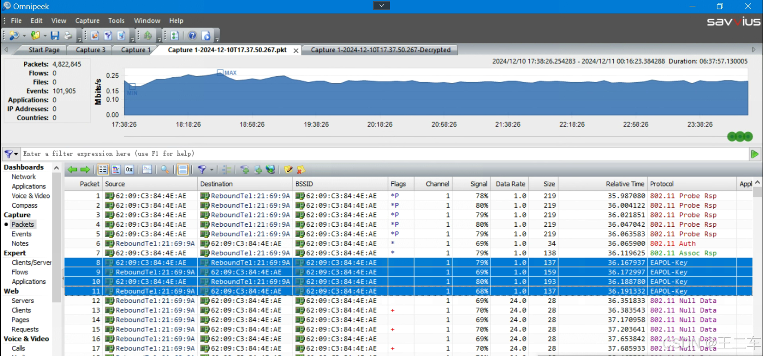The image size is (763, 356).
Task: Open the filter bar funnel dropdown
Action: [11, 154]
